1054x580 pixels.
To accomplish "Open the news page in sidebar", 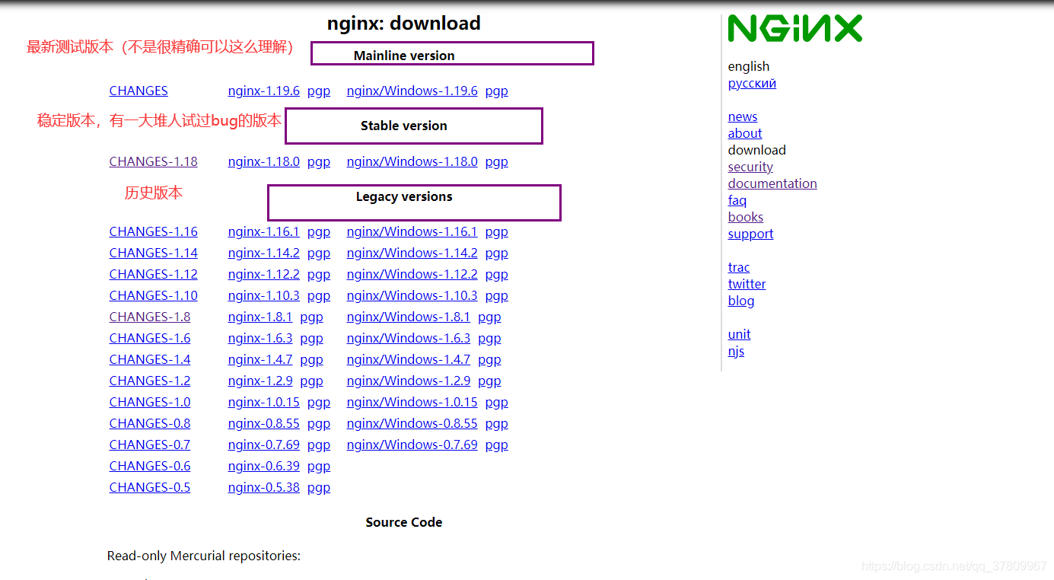I will coord(742,116).
